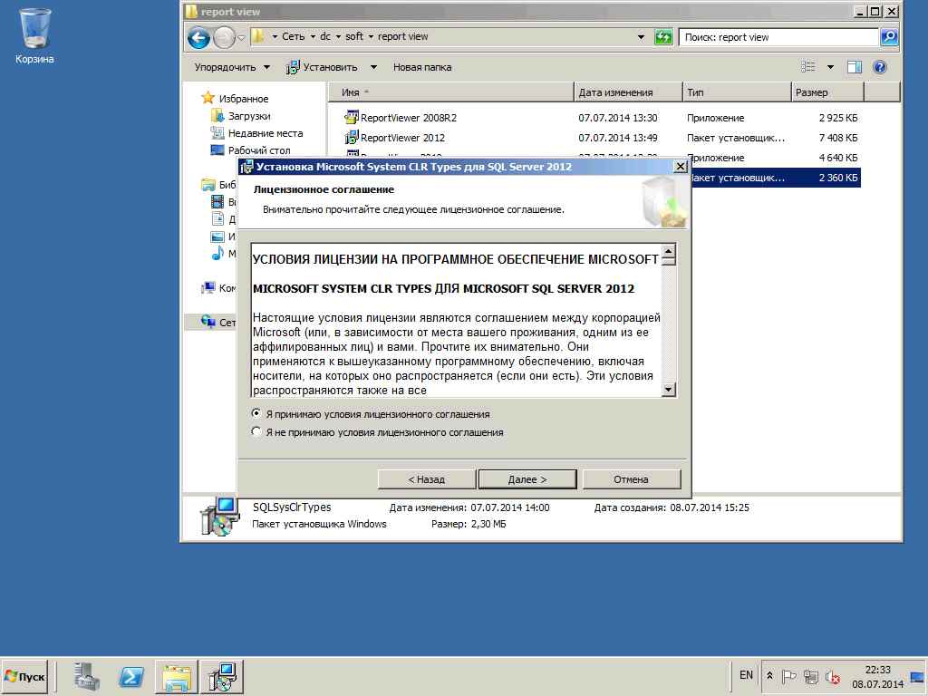Select 'Я не принимаю условия' radio option
The height and width of the screenshot is (696, 928).
click(x=256, y=431)
